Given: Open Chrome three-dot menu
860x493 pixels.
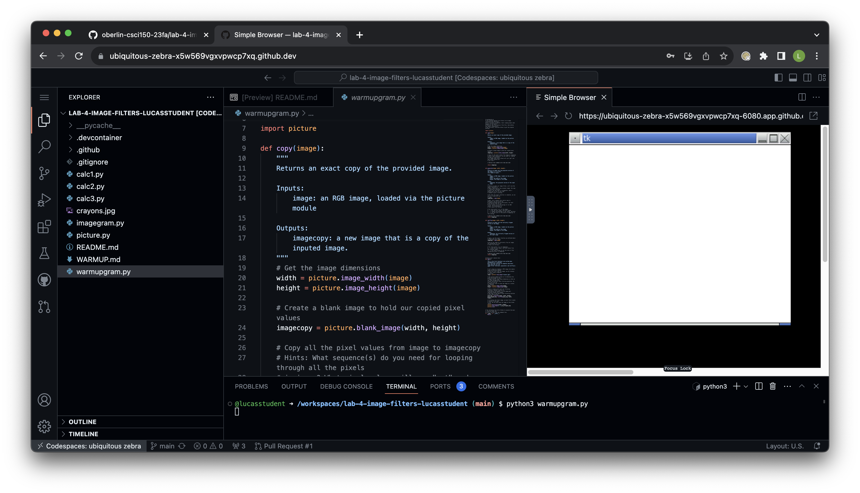Looking at the screenshot, I should tap(816, 56).
